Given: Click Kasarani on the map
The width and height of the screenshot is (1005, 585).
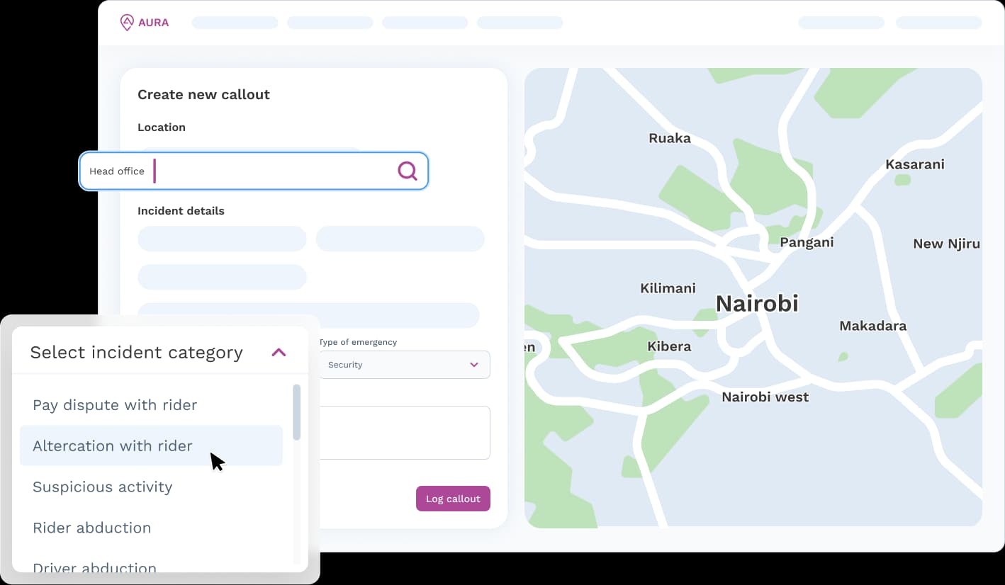Looking at the screenshot, I should coord(914,164).
